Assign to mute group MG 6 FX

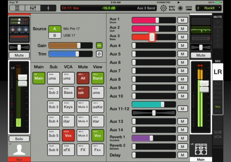(83, 150)
